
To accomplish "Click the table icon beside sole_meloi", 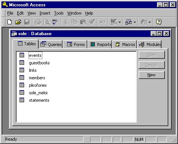I will pos(22,92).
